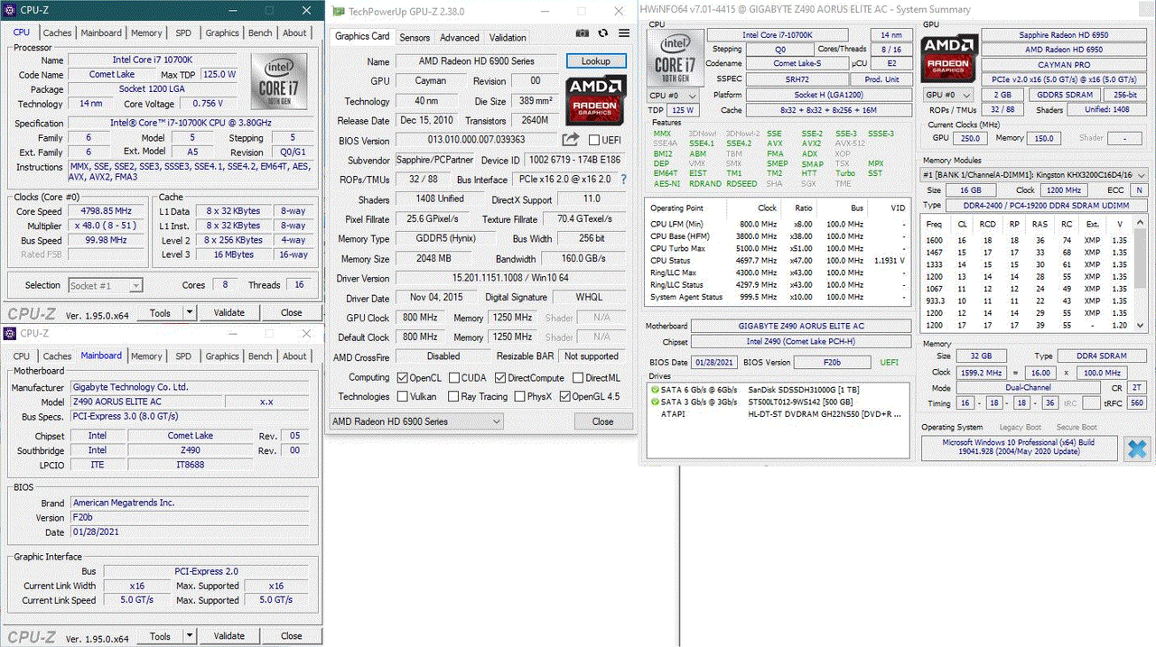
Task: Toggle the DirectCompute checkbox
Action: click(x=500, y=377)
